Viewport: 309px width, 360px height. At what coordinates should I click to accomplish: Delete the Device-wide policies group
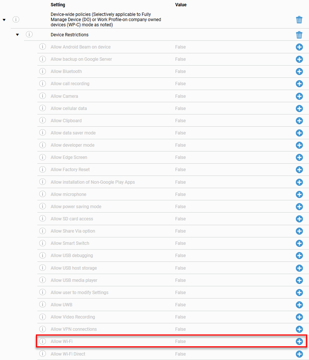299,20
